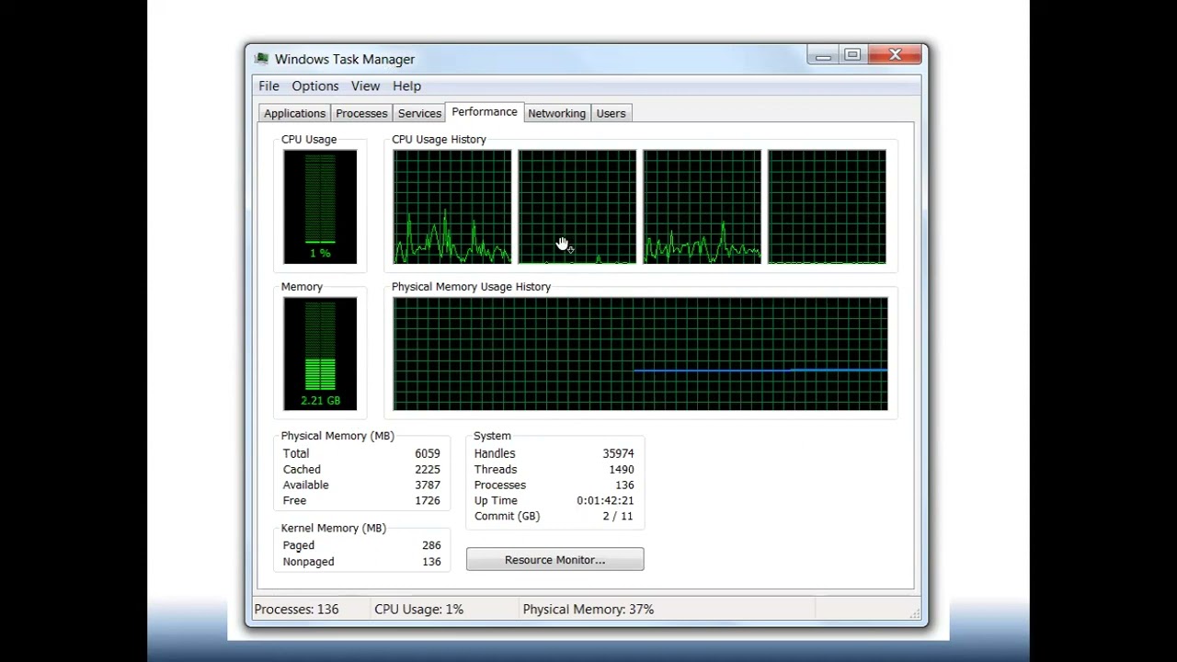Close the Task Manager window

[896, 55]
